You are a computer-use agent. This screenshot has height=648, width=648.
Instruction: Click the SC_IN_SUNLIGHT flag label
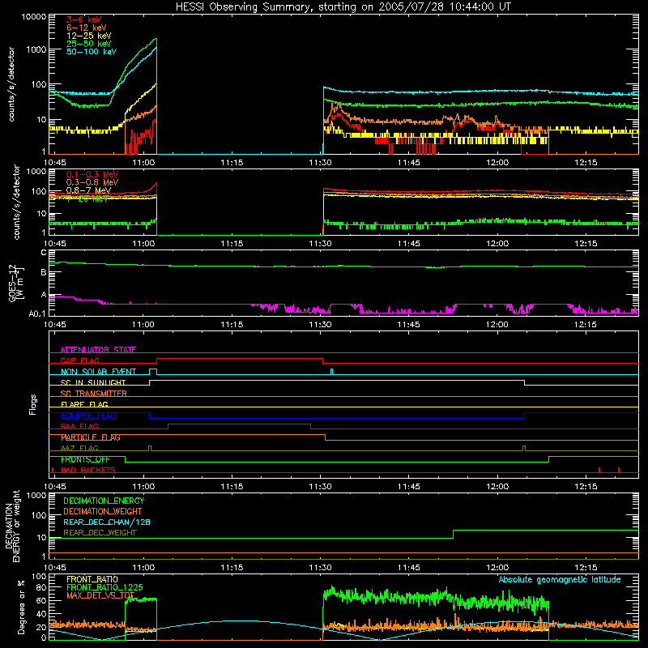93,382
